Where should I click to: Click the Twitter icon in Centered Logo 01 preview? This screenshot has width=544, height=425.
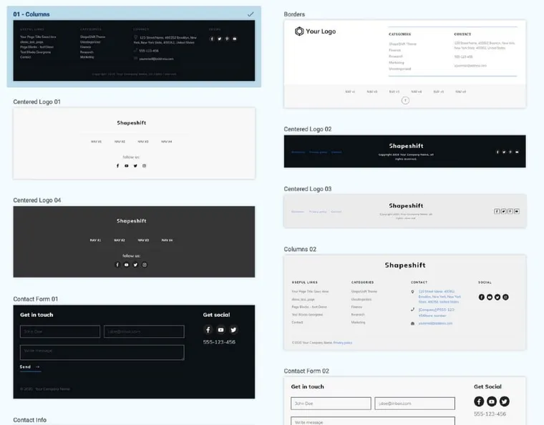pos(135,166)
